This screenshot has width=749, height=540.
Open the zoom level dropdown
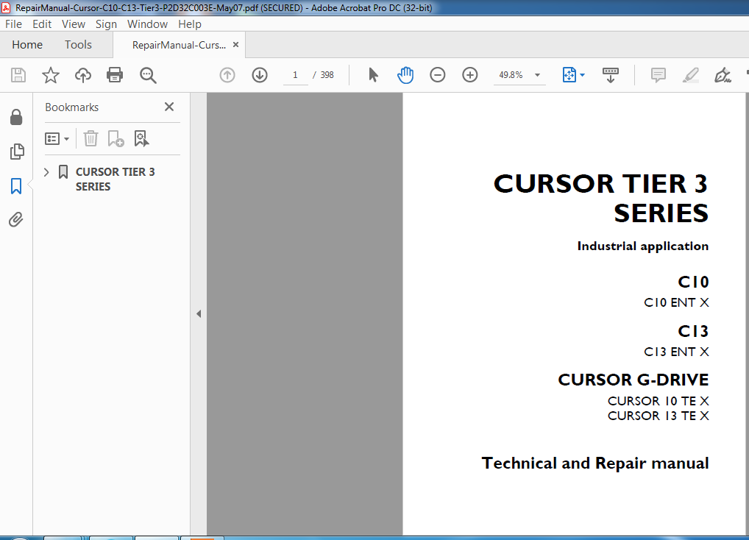pos(537,75)
